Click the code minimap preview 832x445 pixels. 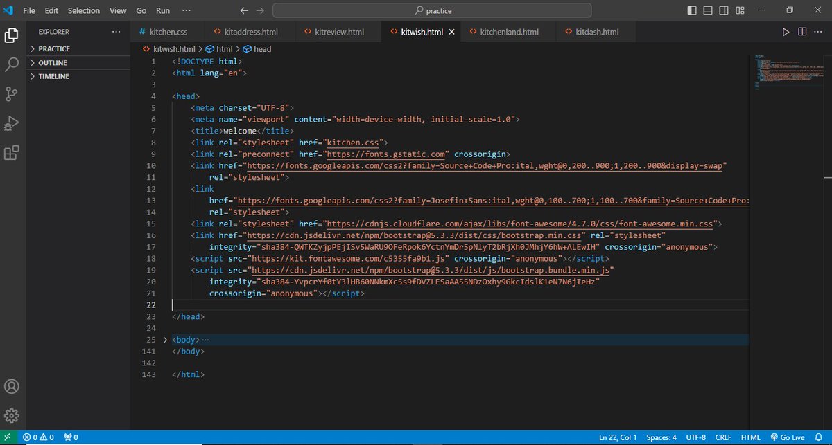[x=790, y=73]
